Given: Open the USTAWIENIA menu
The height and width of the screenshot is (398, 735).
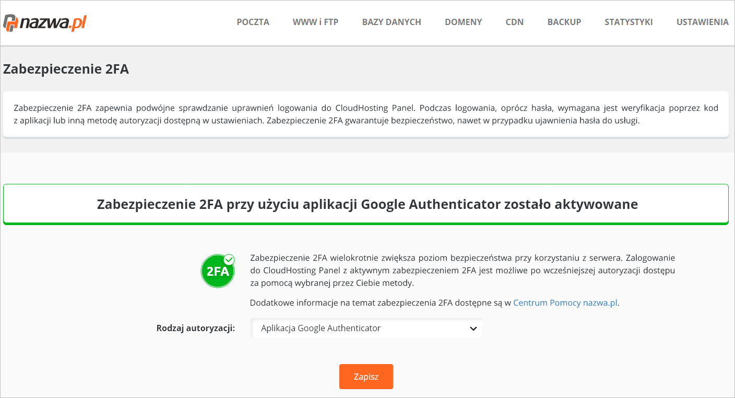Looking at the screenshot, I should pyautogui.click(x=703, y=22).
